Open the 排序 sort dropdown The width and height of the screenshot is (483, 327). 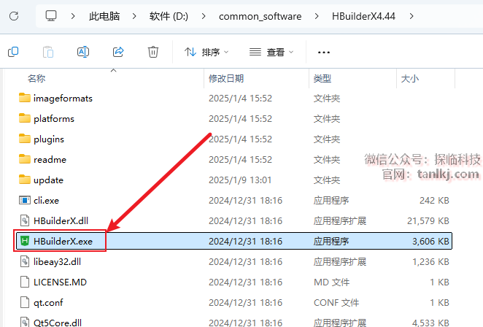tap(206, 52)
